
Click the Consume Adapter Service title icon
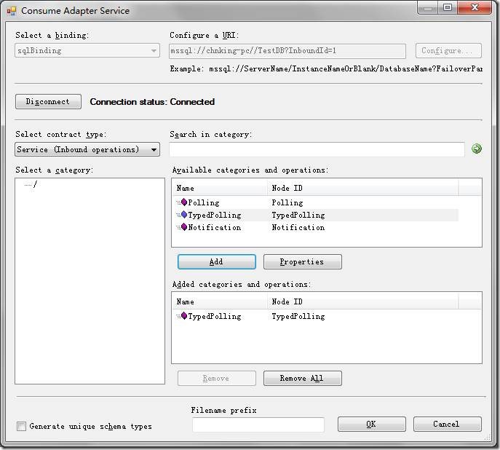12,11
